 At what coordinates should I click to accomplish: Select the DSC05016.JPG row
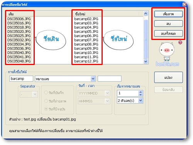(x=19, y=23)
